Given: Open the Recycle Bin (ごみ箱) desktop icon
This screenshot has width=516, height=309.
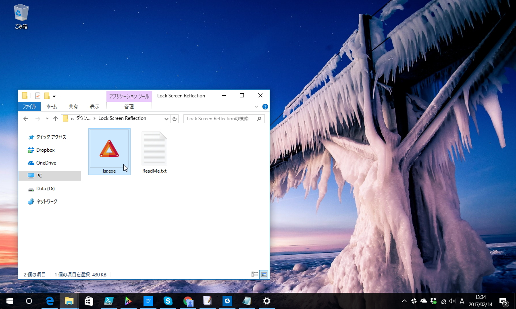Looking at the screenshot, I should tap(21, 16).
